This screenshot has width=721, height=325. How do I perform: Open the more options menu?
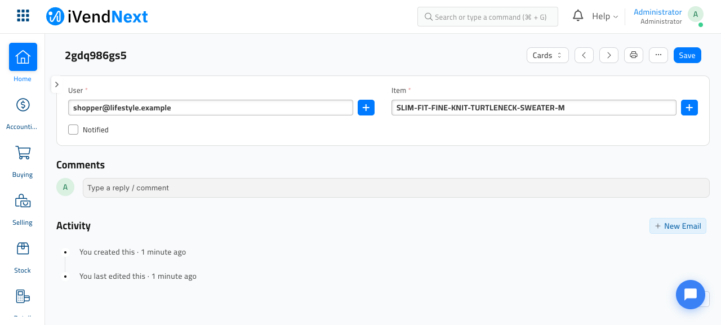[658, 55]
